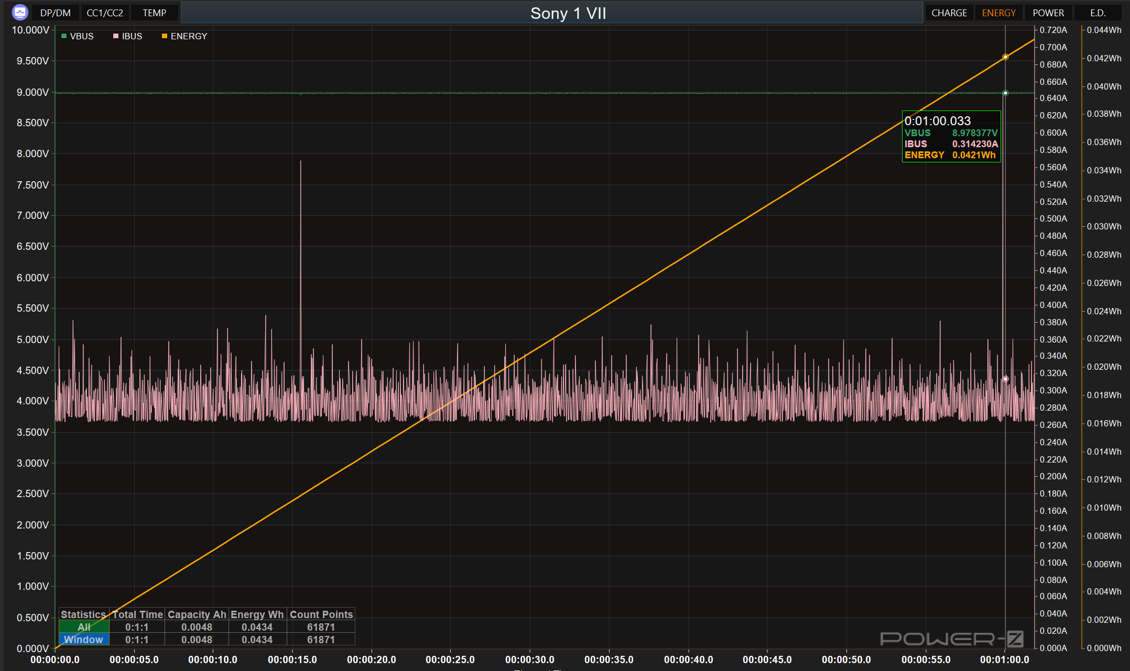
Task: Switch to the CC1/CC2 tab
Action: pyautogui.click(x=105, y=13)
